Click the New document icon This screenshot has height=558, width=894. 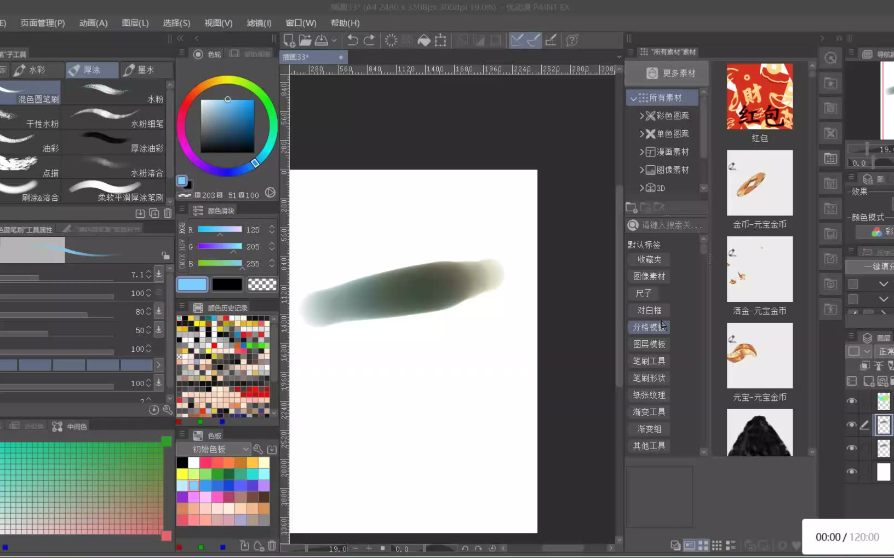click(x=289, y=40)
